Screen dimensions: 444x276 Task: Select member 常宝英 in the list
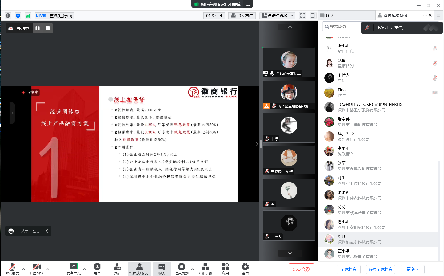coord(379,122)
